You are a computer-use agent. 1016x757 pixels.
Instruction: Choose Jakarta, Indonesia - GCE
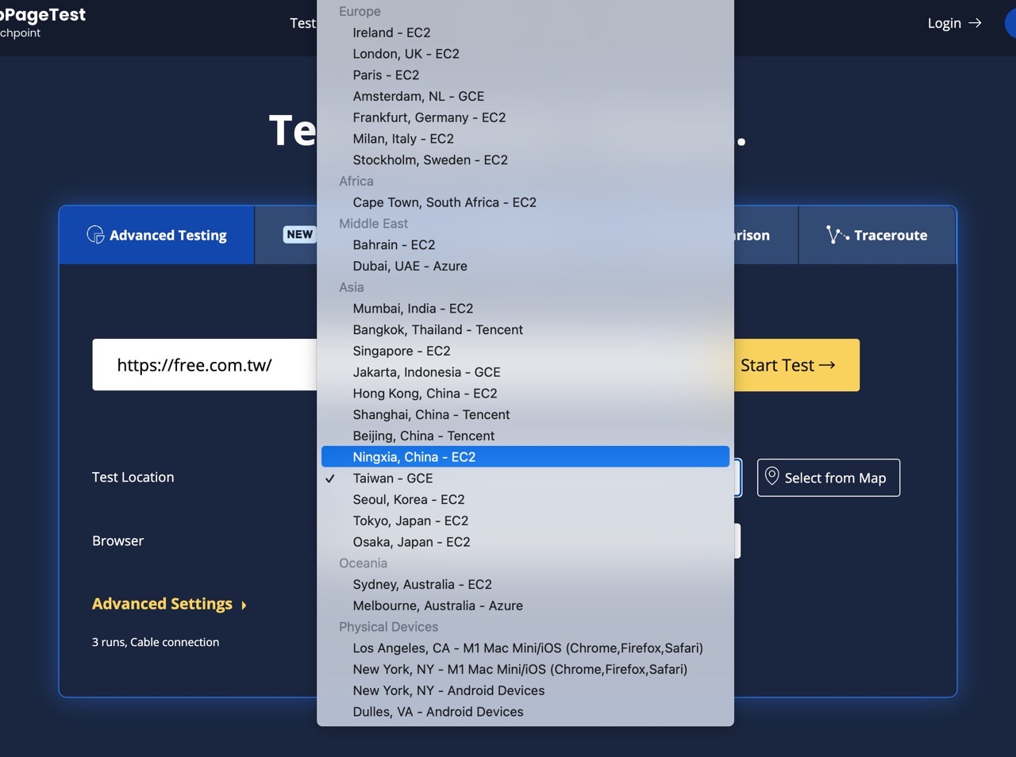click(525, 372)
